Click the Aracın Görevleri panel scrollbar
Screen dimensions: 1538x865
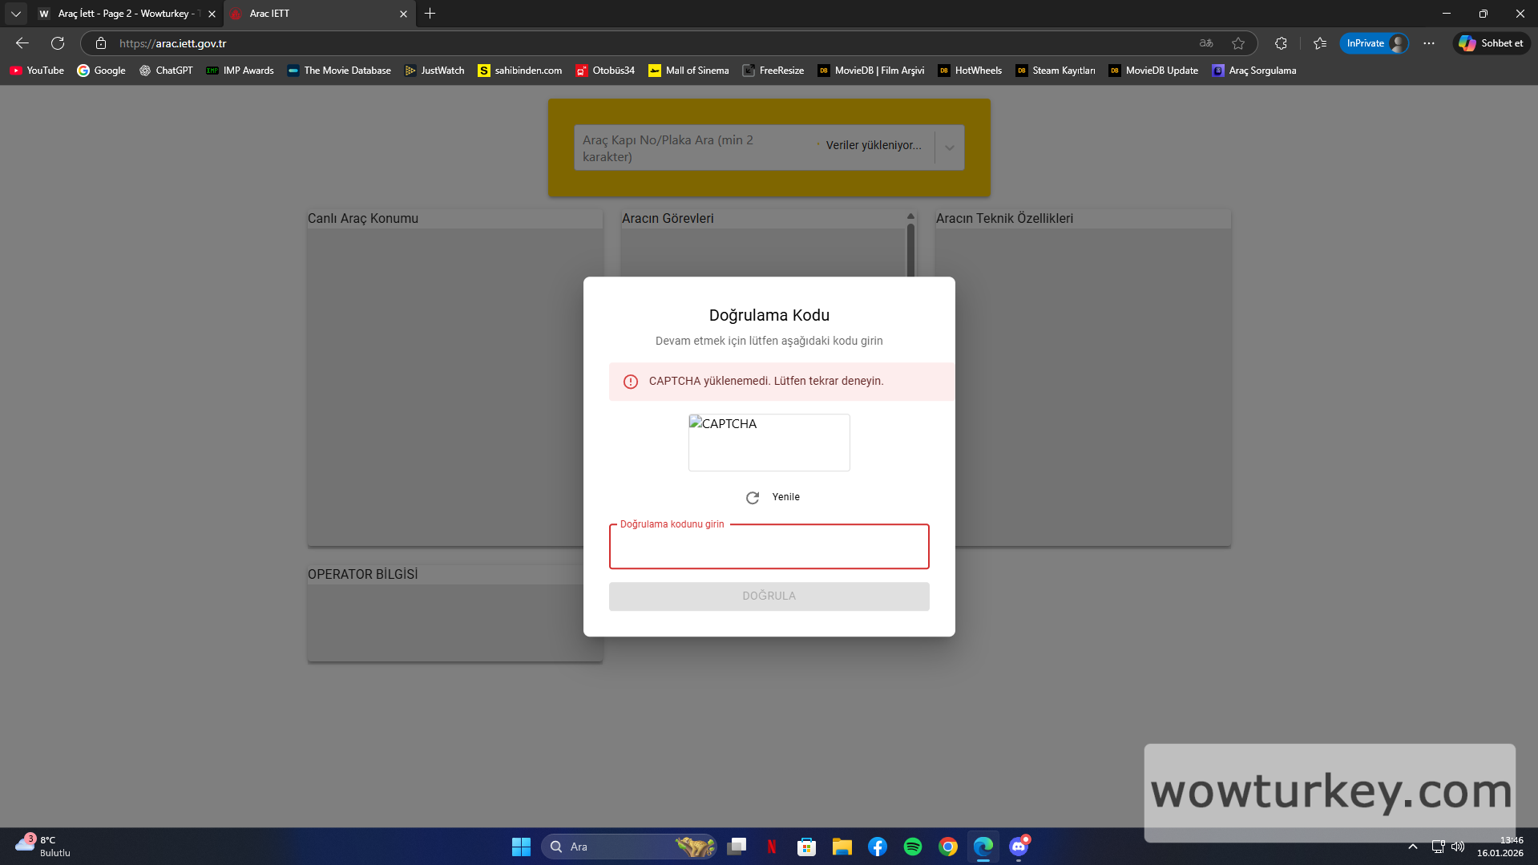click(910, 249)
